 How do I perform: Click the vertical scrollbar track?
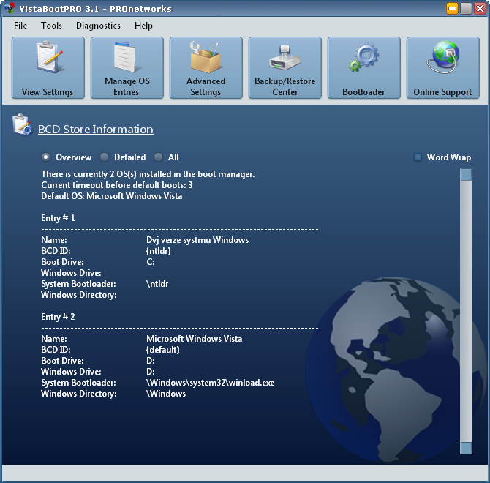click(466, 311)
